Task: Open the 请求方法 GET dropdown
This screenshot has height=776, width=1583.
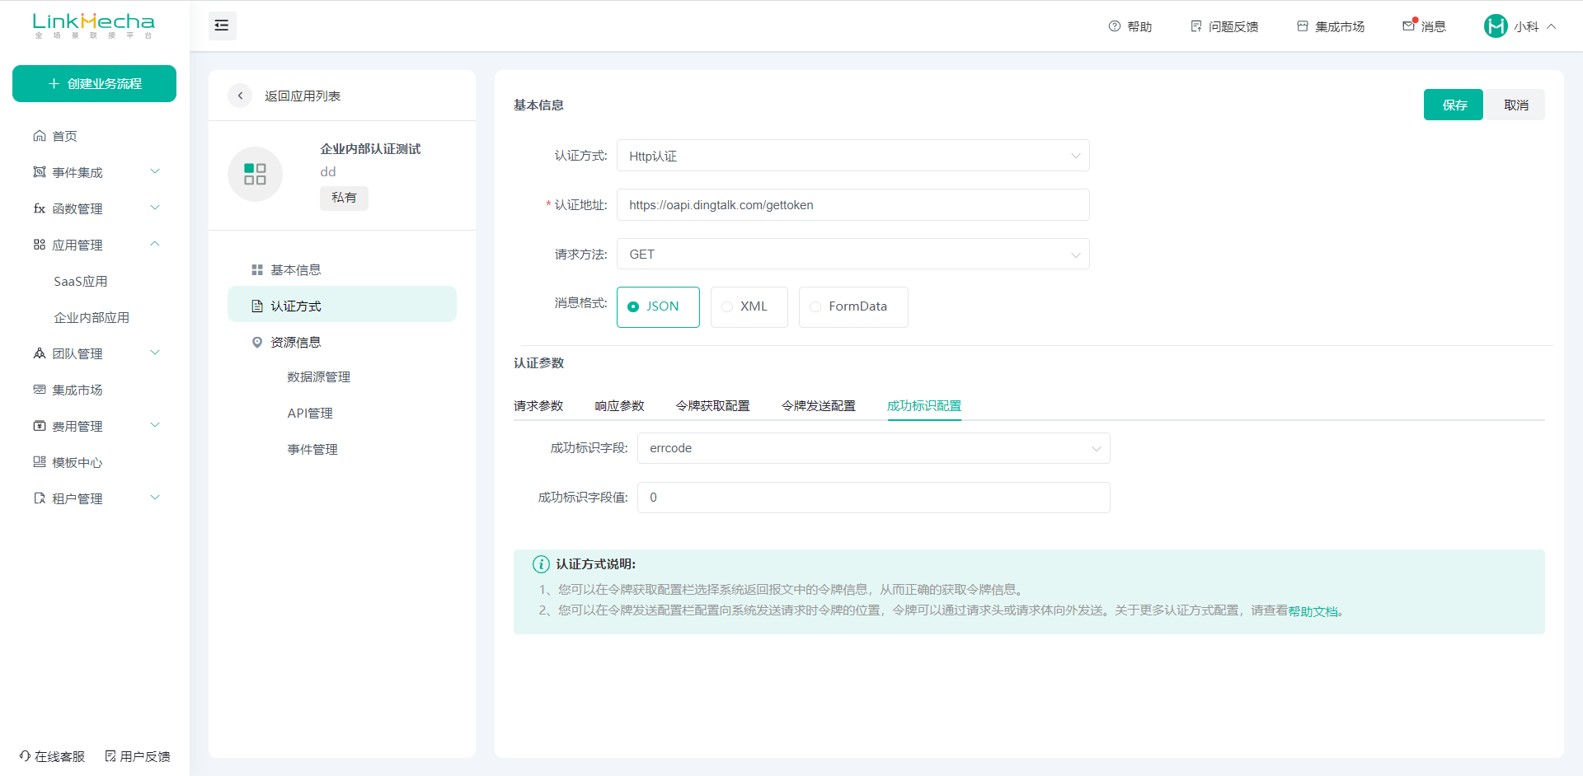Action: point(853,255)
